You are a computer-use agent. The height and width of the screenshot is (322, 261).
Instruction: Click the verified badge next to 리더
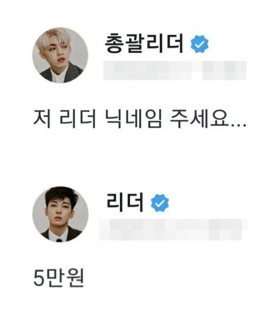point(159,203)
